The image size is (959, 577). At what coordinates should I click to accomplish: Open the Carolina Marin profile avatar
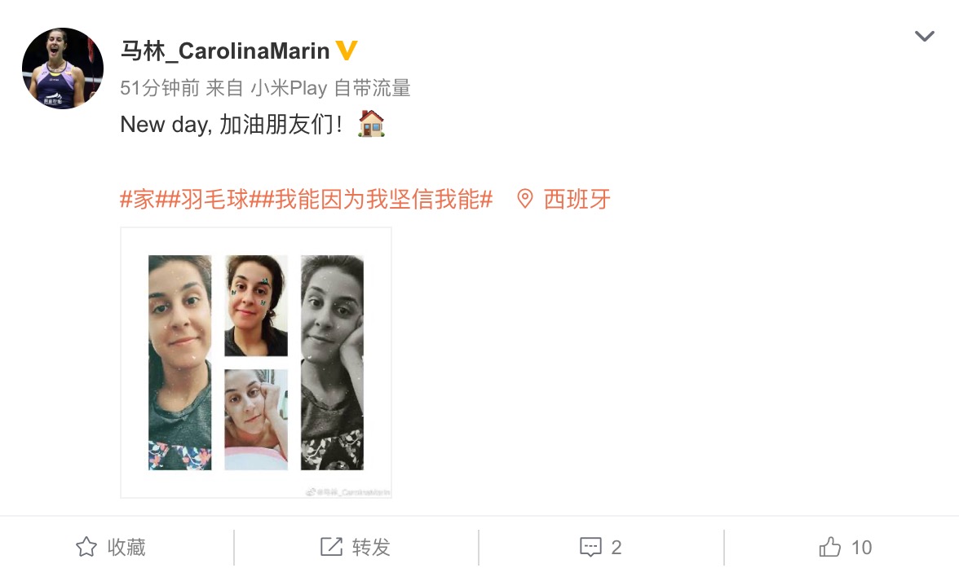tap(62, 68)
